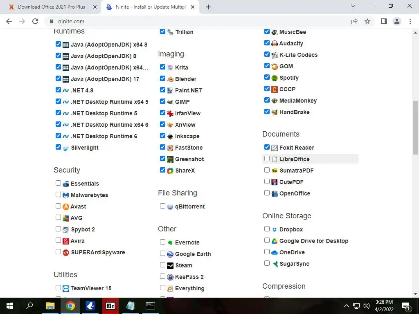Go back to the previous page
Image resolution: width=419 pixels, height=314 pixels.
[9, 21]
